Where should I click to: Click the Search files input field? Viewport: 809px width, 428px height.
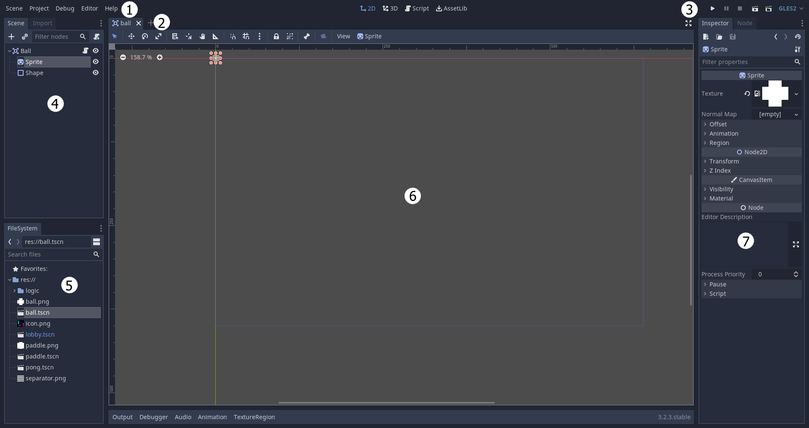[x=48, y=254]
